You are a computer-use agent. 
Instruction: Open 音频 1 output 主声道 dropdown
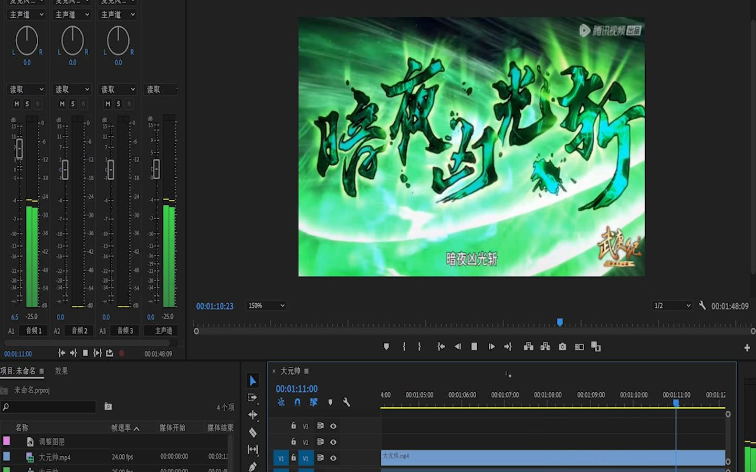coord(27,14)
